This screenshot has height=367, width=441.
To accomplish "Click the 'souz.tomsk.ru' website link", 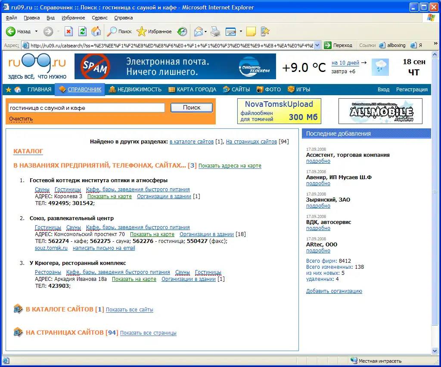I will [x=51, y=248].
